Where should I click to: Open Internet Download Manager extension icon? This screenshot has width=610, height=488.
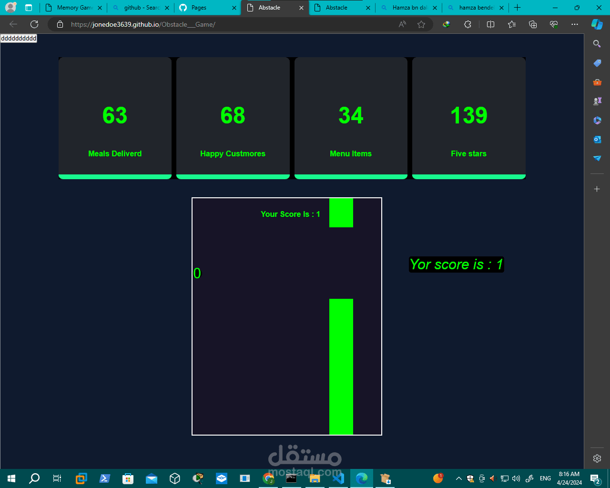tap(446, 24)
